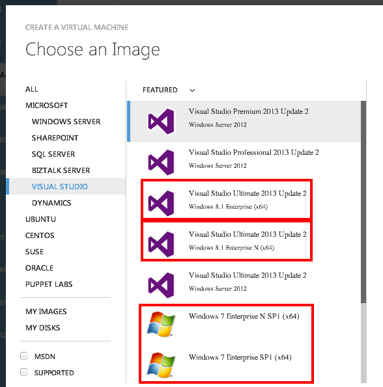Select the UBUNTU category

pos(40,219)
